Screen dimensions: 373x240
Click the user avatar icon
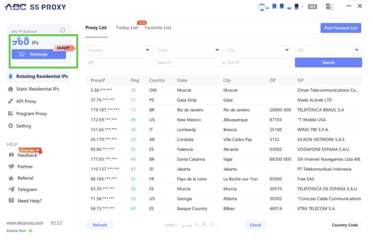click(x=262, y=7)
